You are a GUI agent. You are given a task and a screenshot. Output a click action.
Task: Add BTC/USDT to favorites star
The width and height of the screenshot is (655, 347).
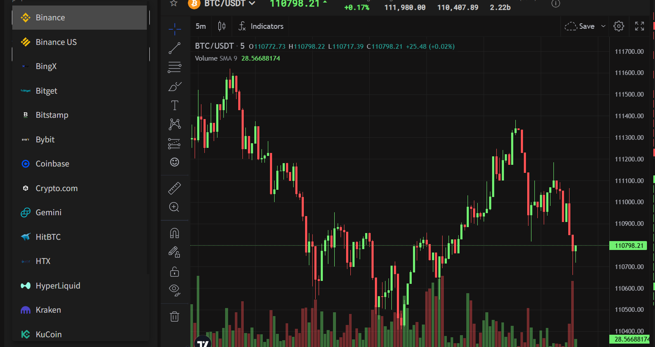173,3
